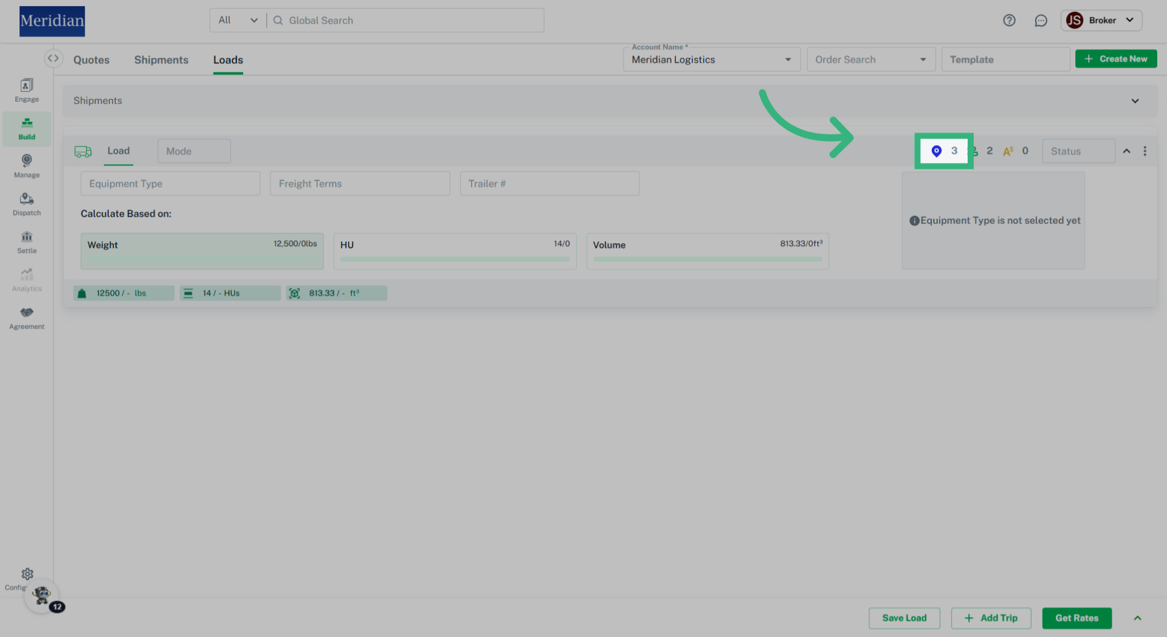
Task: Click the handling units stack icon in totals
Action: (188, 293)
